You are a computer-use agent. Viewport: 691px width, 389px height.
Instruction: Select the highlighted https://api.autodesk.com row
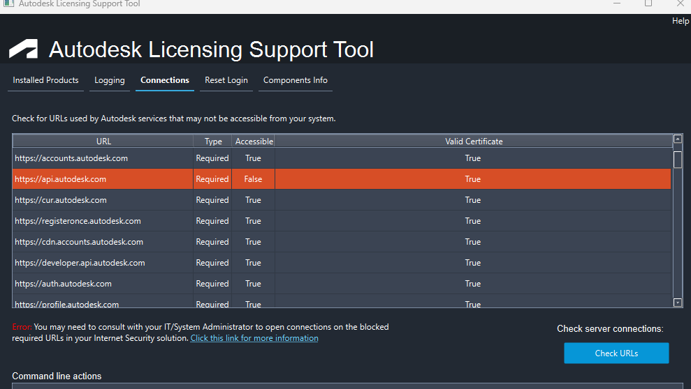(x=342, y=179)
